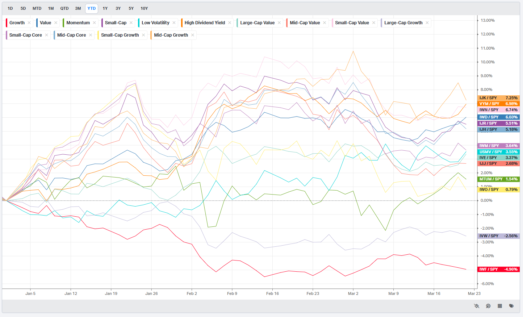Remove the Momentum series chip
Image resolution: width=523 pixels, height=317 pixels.
(95, 23)
